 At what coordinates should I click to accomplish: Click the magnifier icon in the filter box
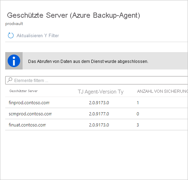coord(10,80)
